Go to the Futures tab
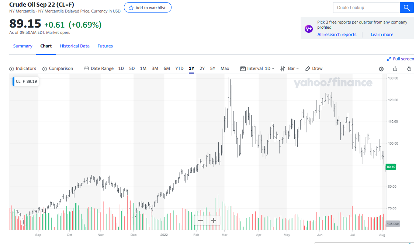This screenshot has width=419, height=244. click(105, 46)
